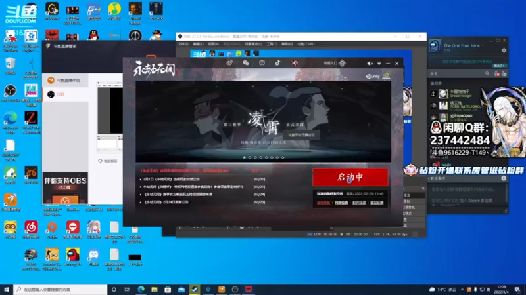Click the search icon in Steam friends list
Image resolution: width=526 pixels, height=295 pixels.
487,73
